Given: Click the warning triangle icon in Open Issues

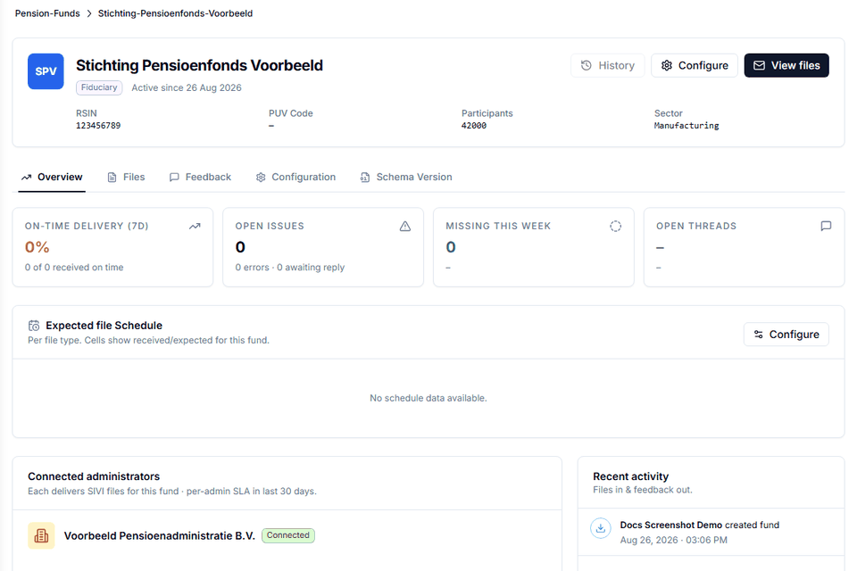Looking at the screenshot, I should tap(405, 227).
